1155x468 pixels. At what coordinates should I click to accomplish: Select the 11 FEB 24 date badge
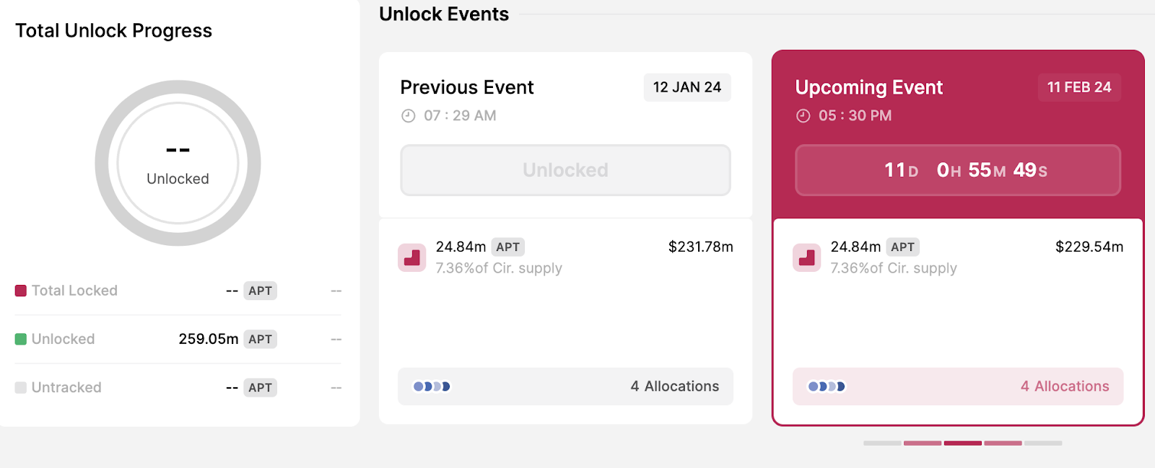pos(1079,87)
